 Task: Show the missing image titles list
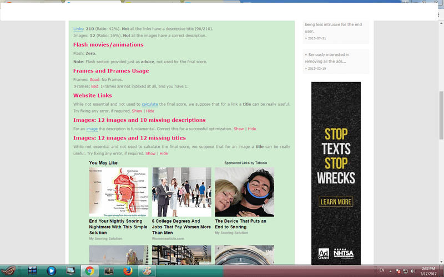click(150, 153)
